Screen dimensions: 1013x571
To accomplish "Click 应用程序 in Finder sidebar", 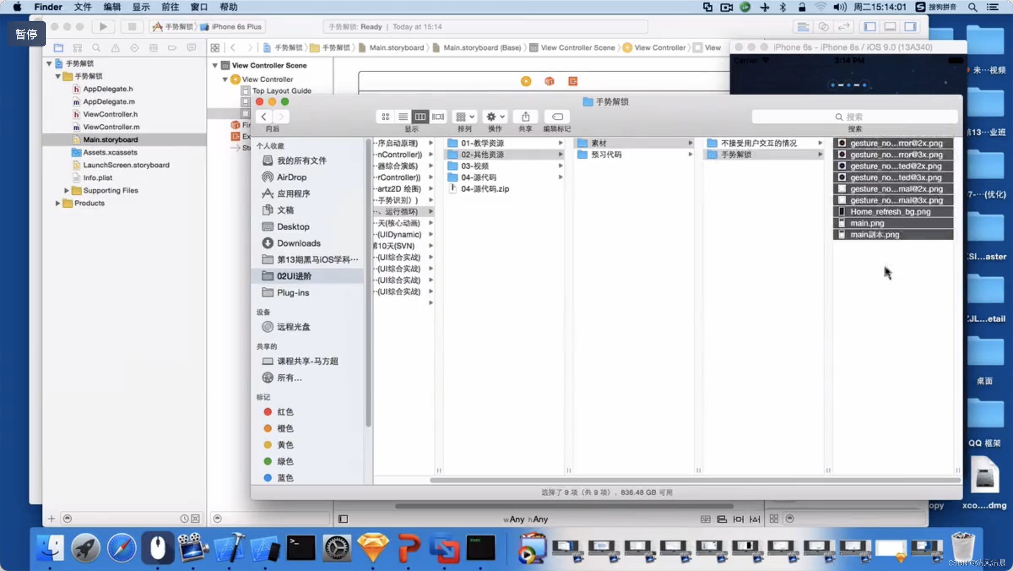I will tap(293, 193).
